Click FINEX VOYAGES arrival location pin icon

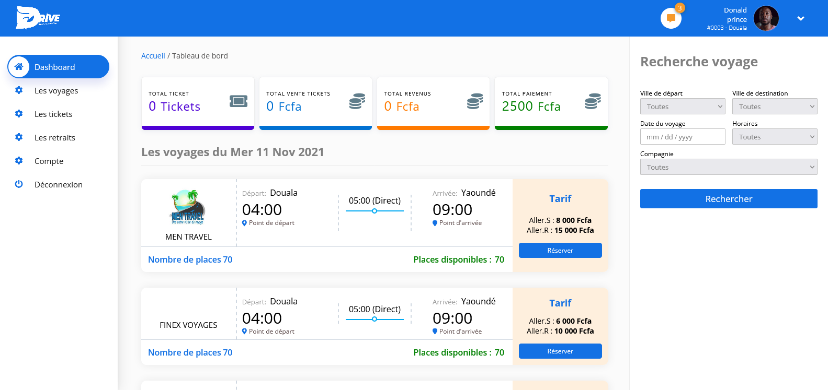click(x=435, y=332)
